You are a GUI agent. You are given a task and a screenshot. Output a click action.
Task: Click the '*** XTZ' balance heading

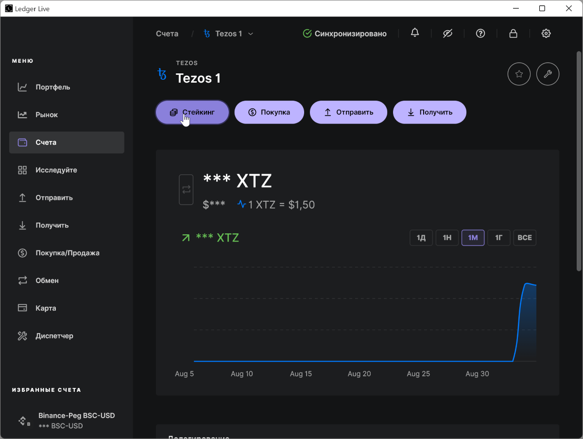(237, 181)
